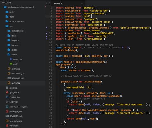Expand the helpers folder icon
Image resolution: width=152 pixels, height=128 pixels.
[9, 40]
